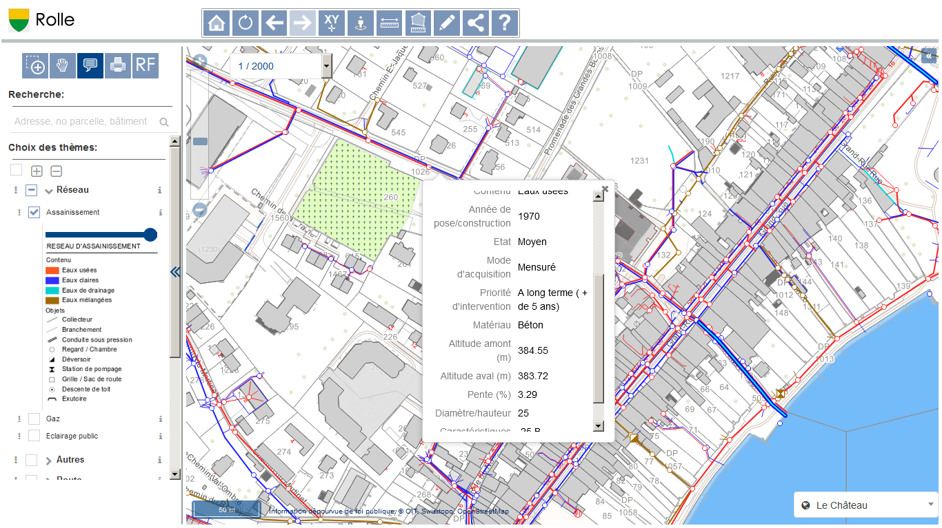Collapse the Réseau theme chevron
942x528 pixels.
47,189
